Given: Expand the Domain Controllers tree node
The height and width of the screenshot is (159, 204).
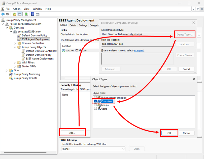Looking at the screenshot, I should [15, 43].
